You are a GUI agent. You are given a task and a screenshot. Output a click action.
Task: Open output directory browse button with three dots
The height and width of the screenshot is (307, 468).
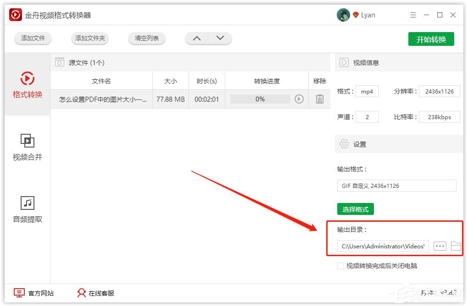pyautogui.click(x=440, y=246)
